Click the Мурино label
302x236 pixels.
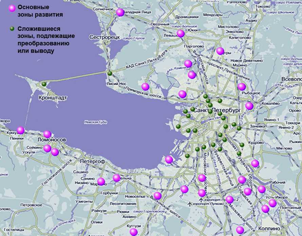(240, 65)
